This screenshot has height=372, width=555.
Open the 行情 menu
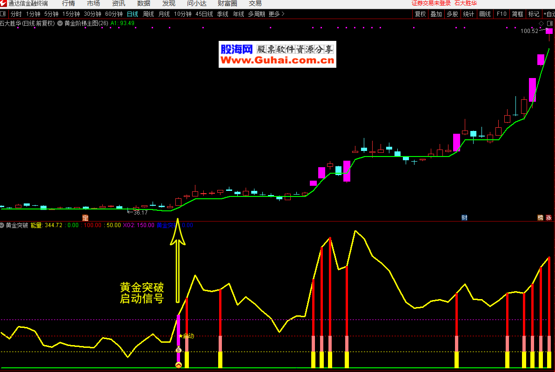[x=68, y=4]
